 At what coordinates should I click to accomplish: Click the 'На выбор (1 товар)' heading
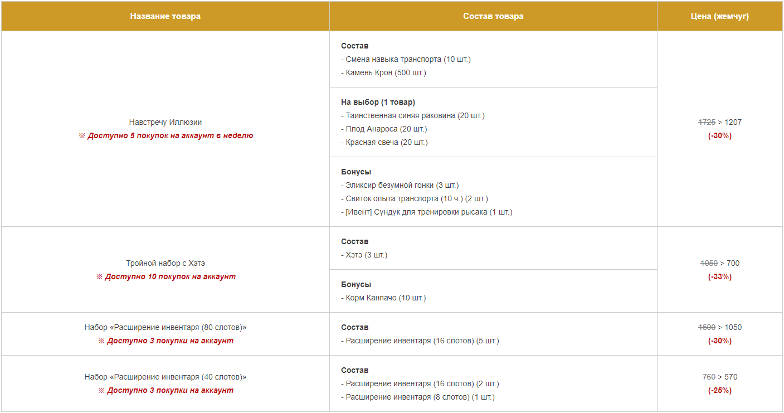tap(378, 102)
